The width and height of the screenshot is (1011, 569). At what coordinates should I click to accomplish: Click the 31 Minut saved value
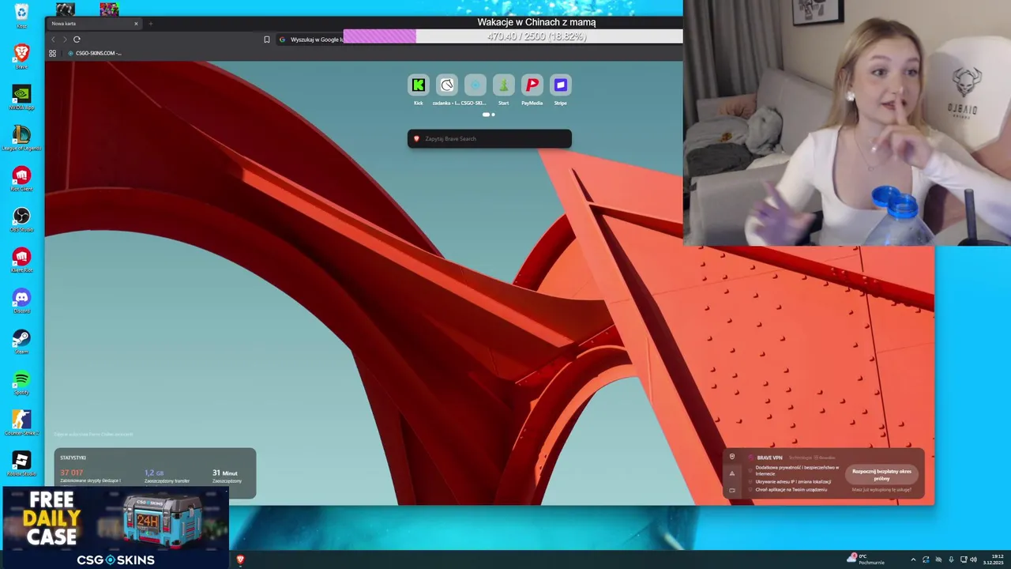click(x=225, y=473)
